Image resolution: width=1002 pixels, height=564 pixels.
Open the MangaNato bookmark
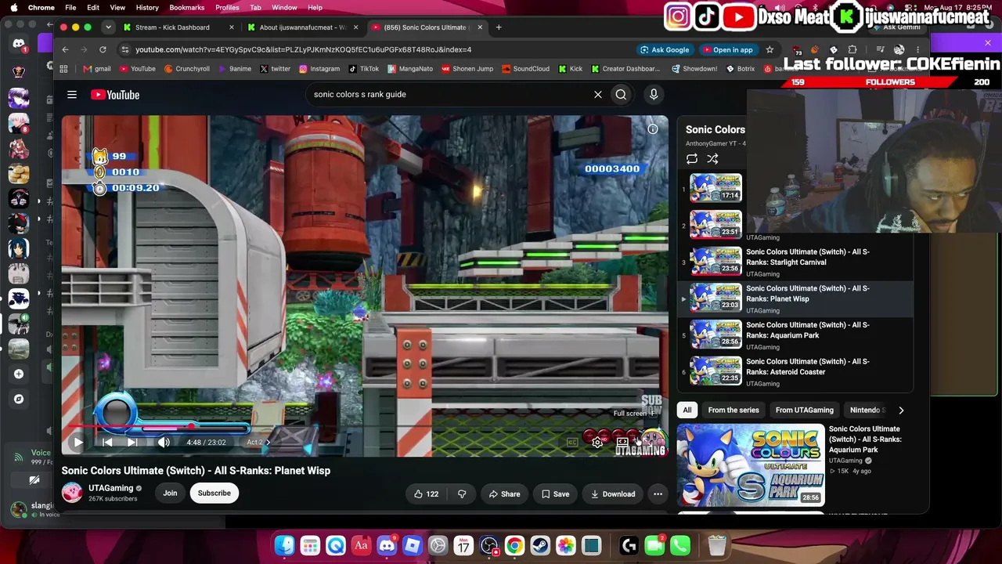tap(409, 69)
